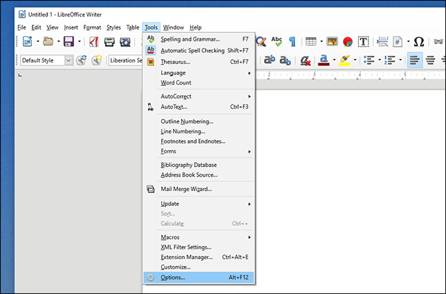
Task: Center text horizontally
Action: pyautogui.click(x=430, y=60)
